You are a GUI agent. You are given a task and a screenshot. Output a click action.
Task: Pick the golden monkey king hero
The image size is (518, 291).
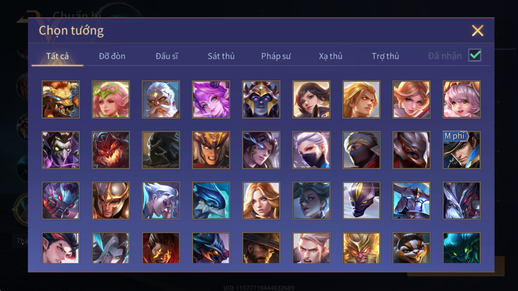[x=361, y=248]
